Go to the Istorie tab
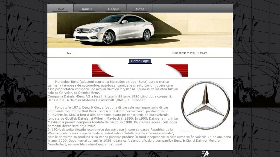Screen dimensions: 280x157 point(87,9)
